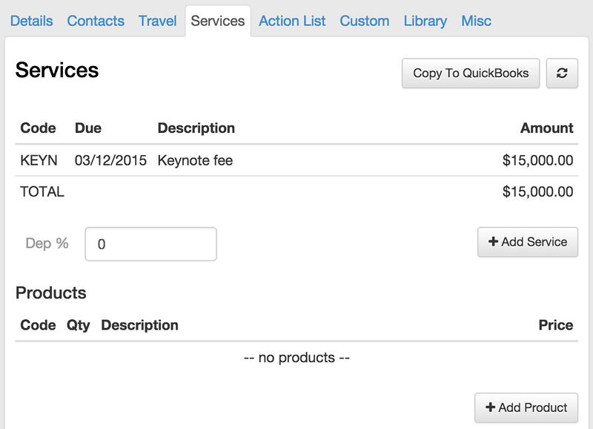Viewport: 593px width, 429px height.
Task: Open the Custom tab
Action: click(x=364, y=21)
